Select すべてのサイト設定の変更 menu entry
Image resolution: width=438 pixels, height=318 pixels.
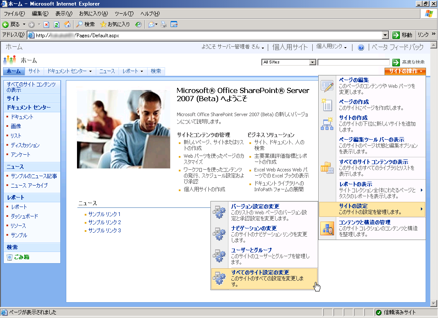[x=260, y=273]
